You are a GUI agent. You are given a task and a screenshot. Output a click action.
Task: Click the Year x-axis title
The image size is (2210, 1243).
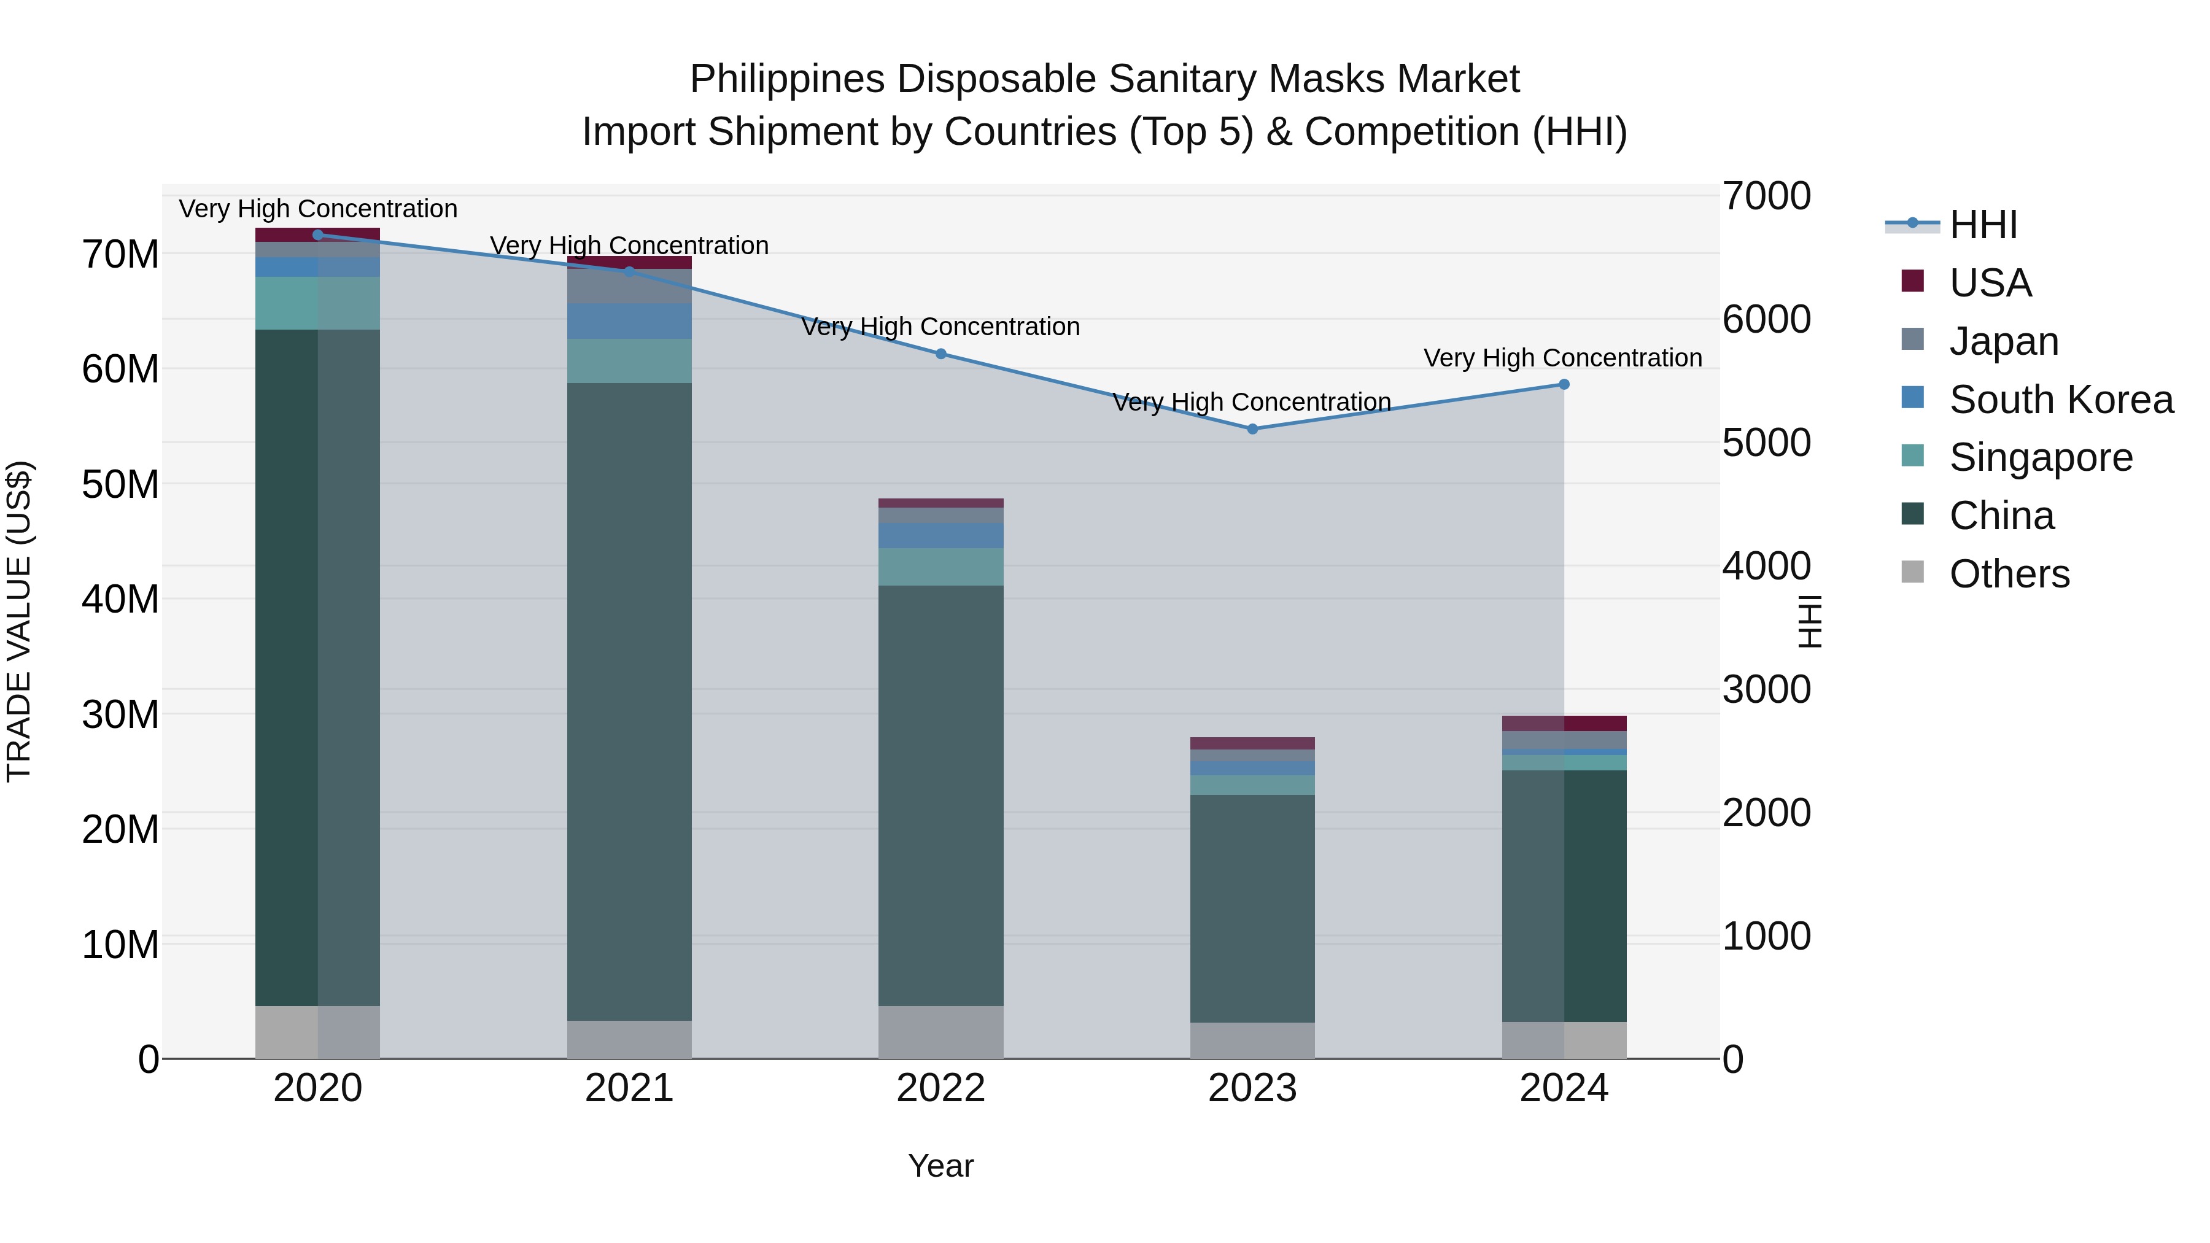point(941,1167)
